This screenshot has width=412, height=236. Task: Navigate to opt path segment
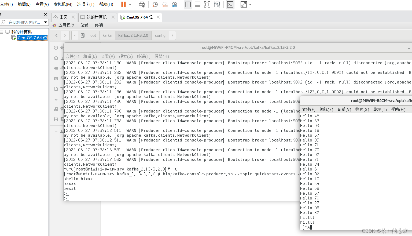pos(93,35)
